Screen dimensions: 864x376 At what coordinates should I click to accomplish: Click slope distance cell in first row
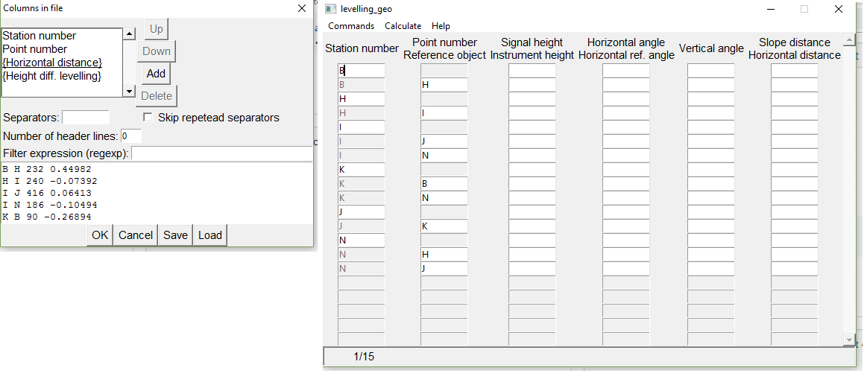tap(795, 71)
